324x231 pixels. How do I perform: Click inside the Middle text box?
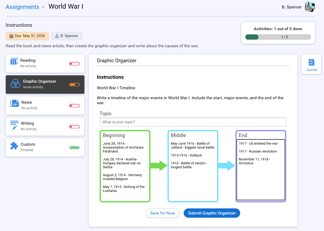tap(193, 170)
